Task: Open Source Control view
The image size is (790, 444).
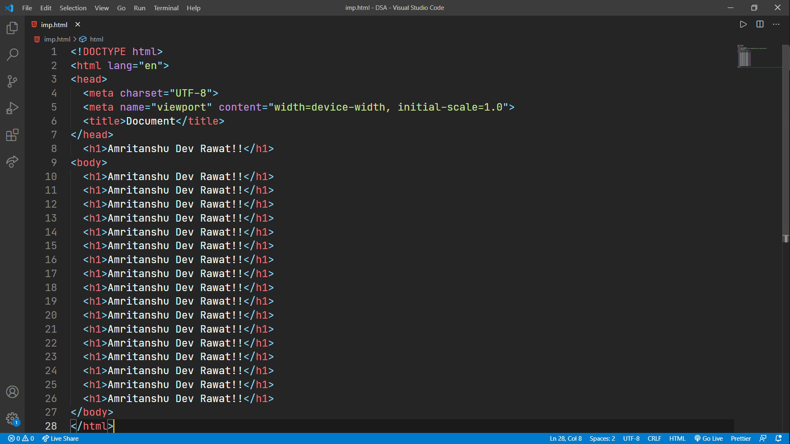Action: click(x=12, y=81)
